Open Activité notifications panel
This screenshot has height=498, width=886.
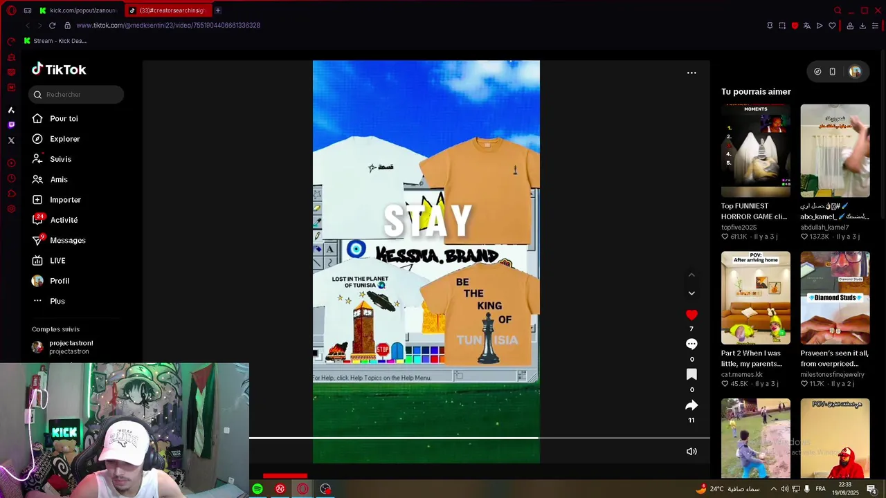click(x=55, y=220)
